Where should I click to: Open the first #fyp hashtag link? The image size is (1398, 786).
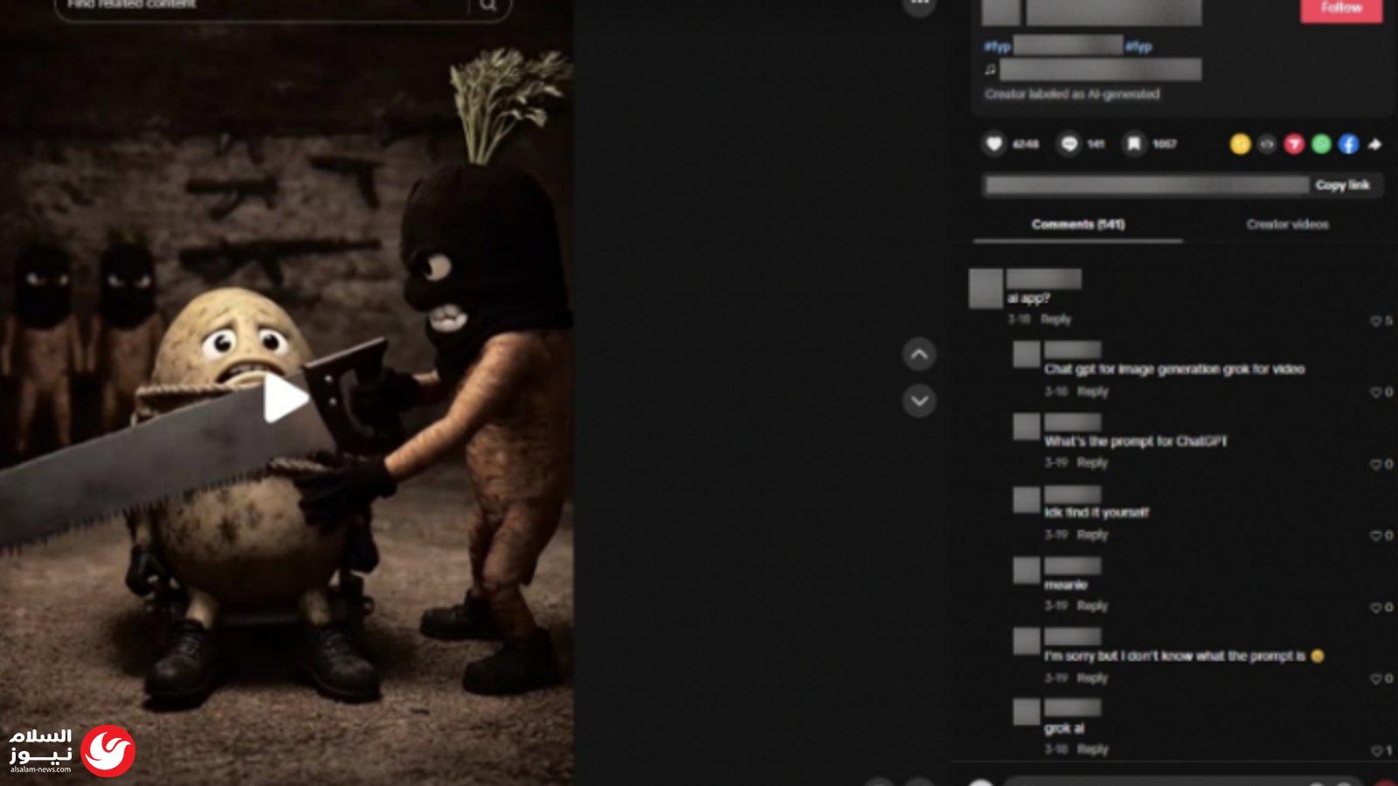coord(997,46)
